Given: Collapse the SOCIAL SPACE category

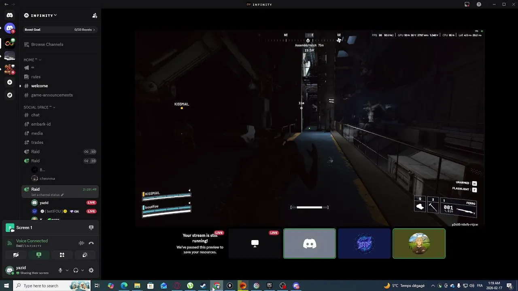Looking at the screenshot, I should coord(39,107).
